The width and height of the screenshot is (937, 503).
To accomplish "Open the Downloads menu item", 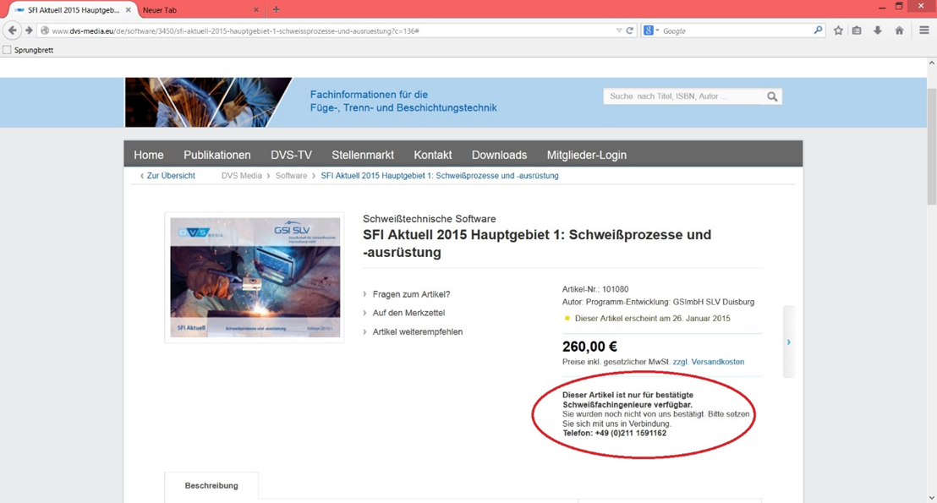I will tap(499, 155).
